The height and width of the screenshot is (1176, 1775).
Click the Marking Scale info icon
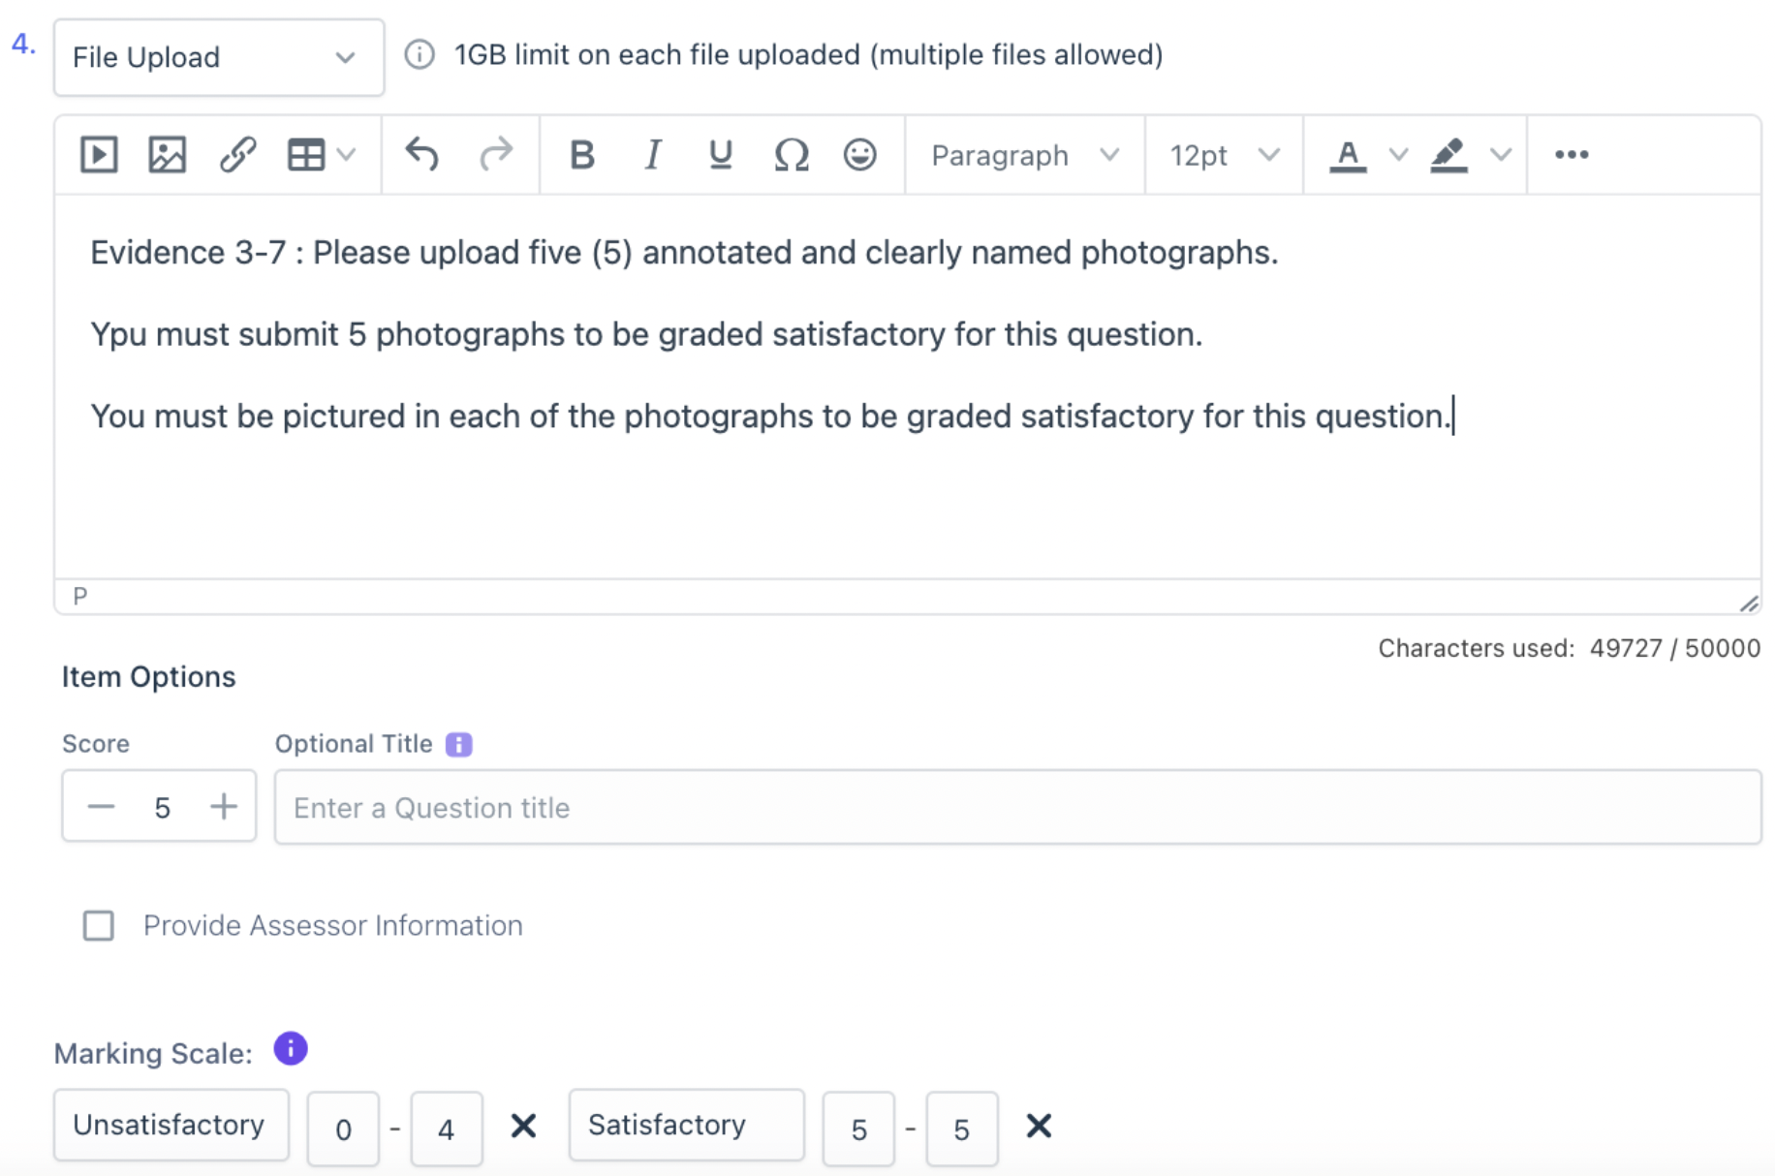(291, 1048)
